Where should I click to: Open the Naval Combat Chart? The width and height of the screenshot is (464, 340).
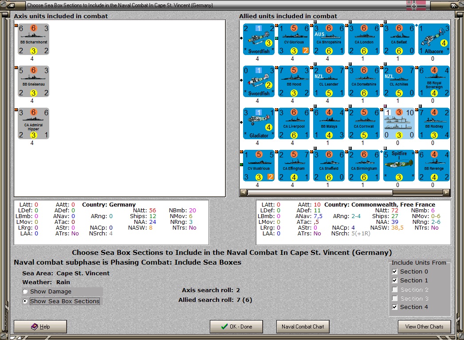point(303,327)
